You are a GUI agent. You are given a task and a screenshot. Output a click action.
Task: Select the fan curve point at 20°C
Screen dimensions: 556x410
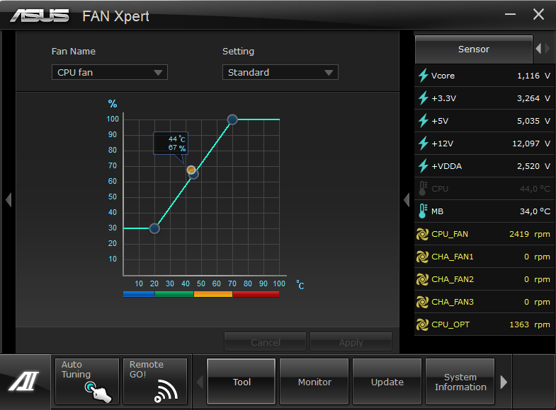click(x=154, y=228)
